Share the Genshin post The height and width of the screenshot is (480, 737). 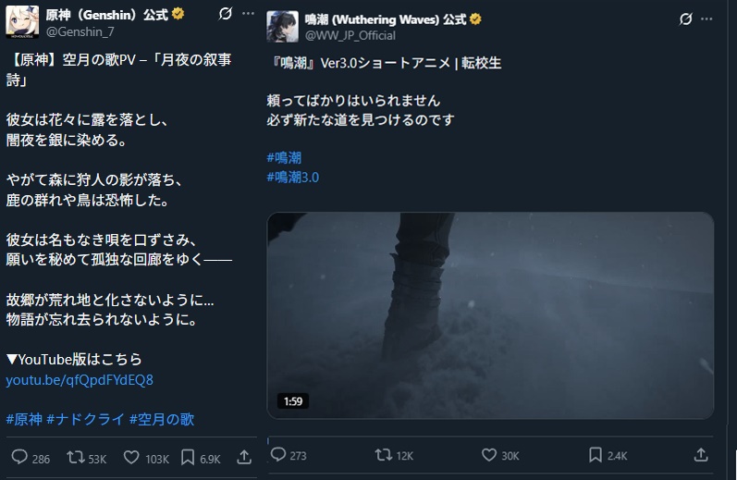pyautogui.click(x=244, y=458)
